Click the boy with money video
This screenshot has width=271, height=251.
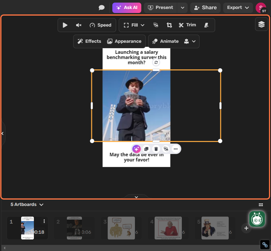(136, 105)
